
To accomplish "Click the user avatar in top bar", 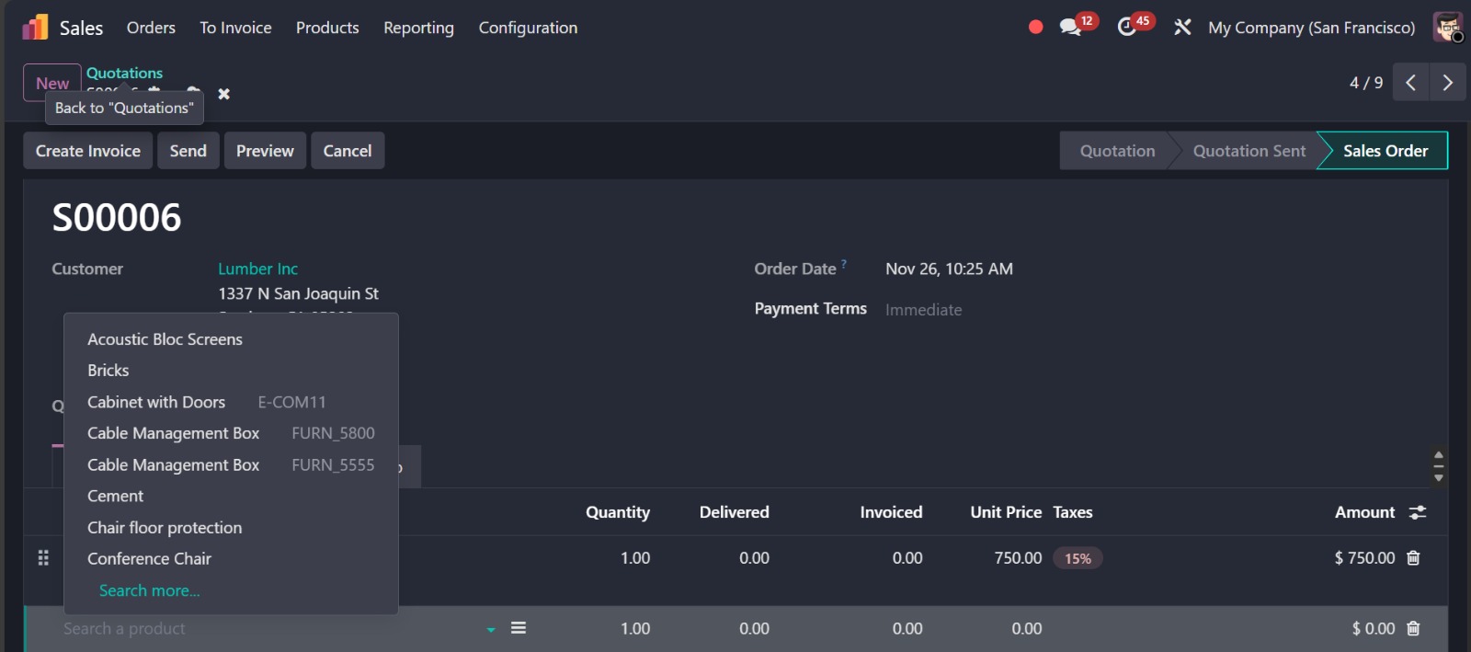I will pyautogui.click(x=1447, y=28).
